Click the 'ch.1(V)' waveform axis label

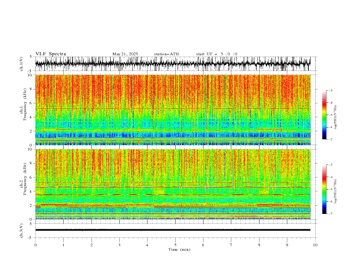pos(22,64)
